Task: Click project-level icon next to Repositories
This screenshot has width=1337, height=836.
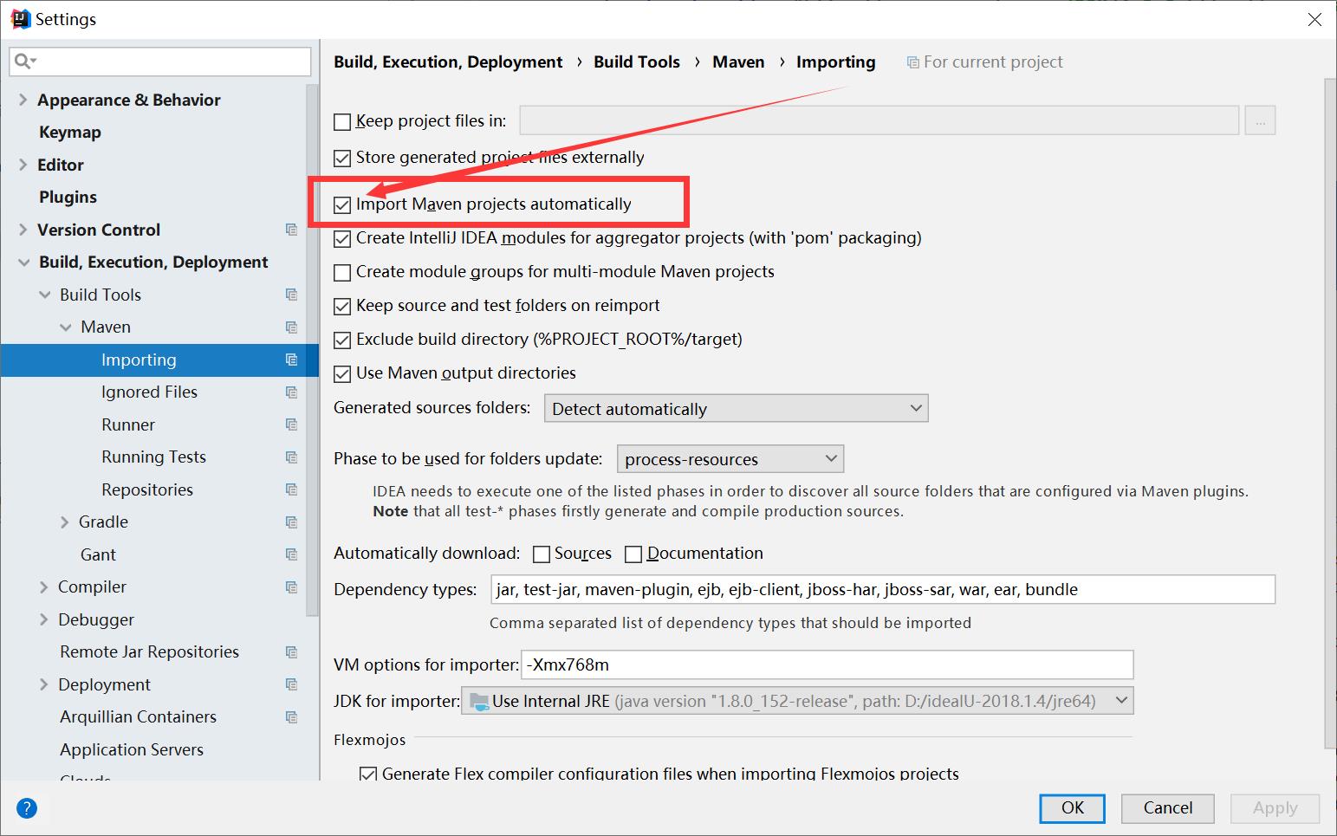Action: pyautogui.click(x=291, y=489)
